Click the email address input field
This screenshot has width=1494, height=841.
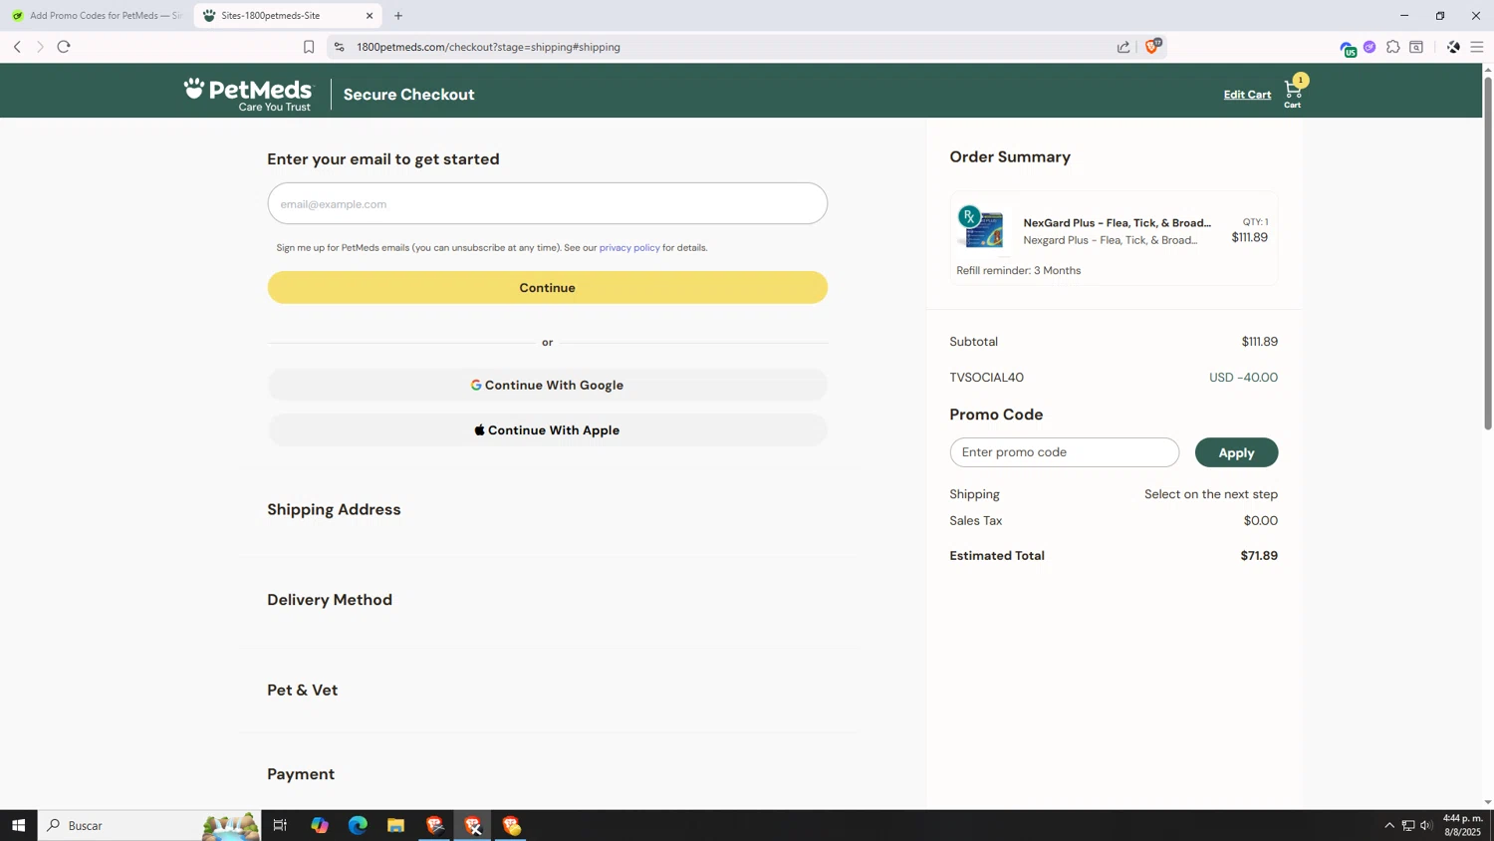547,203
